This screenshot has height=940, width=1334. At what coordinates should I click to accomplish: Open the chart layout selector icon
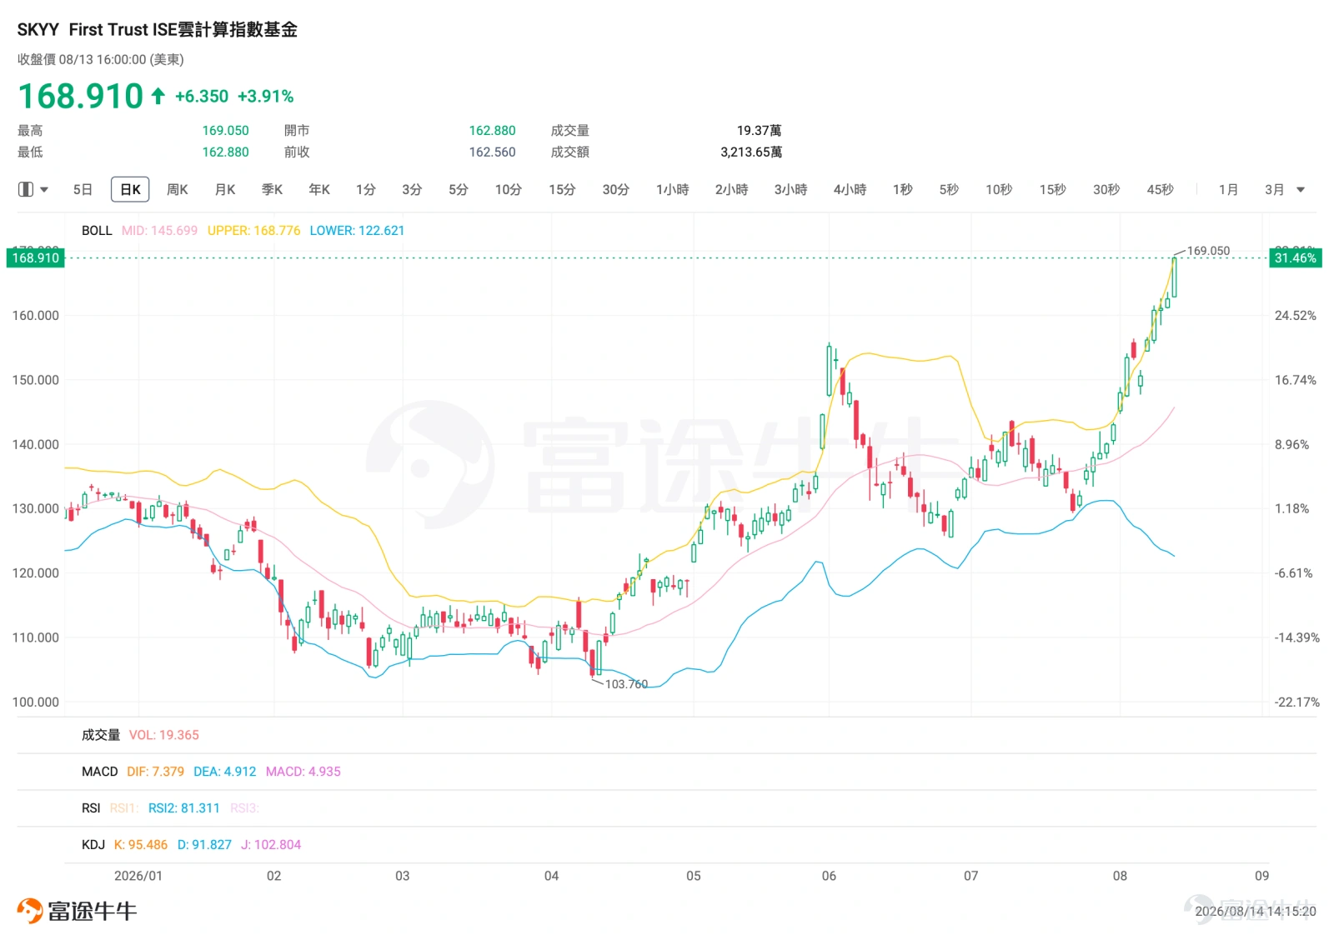point(26,190)
